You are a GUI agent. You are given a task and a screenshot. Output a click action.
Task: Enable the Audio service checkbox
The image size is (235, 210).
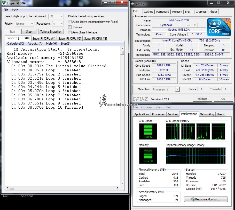click(70, 22)
